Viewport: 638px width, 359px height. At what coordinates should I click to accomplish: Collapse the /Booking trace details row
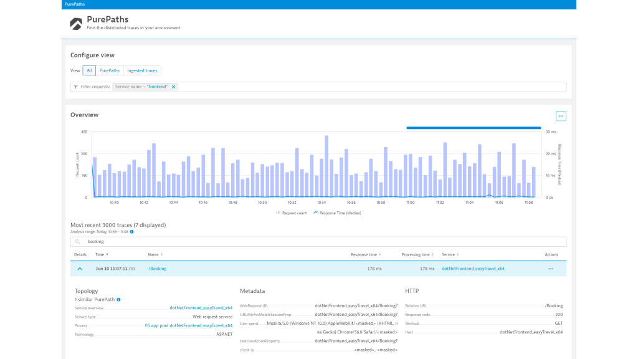80,269
